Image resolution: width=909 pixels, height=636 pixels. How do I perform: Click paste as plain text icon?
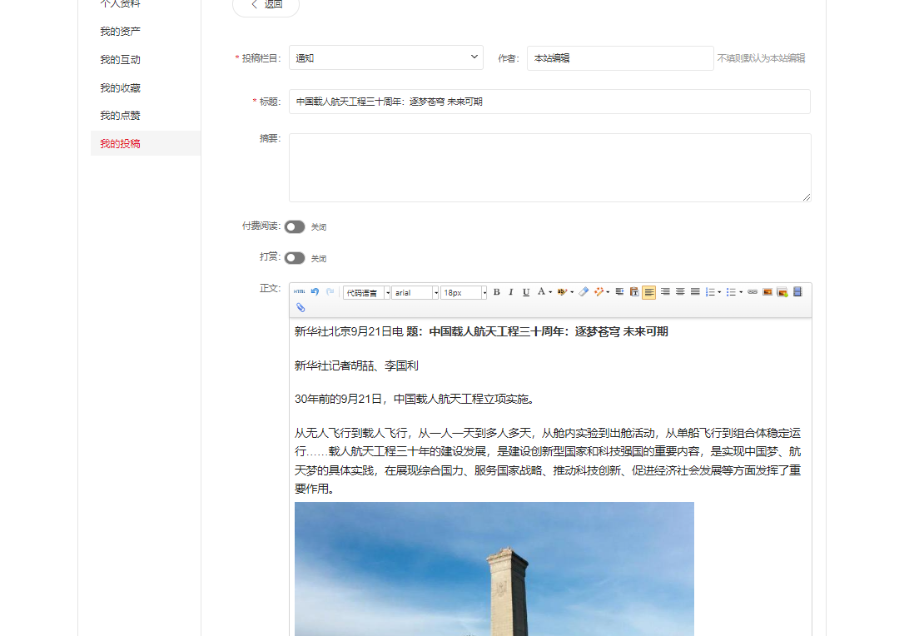tap(634, 291)
